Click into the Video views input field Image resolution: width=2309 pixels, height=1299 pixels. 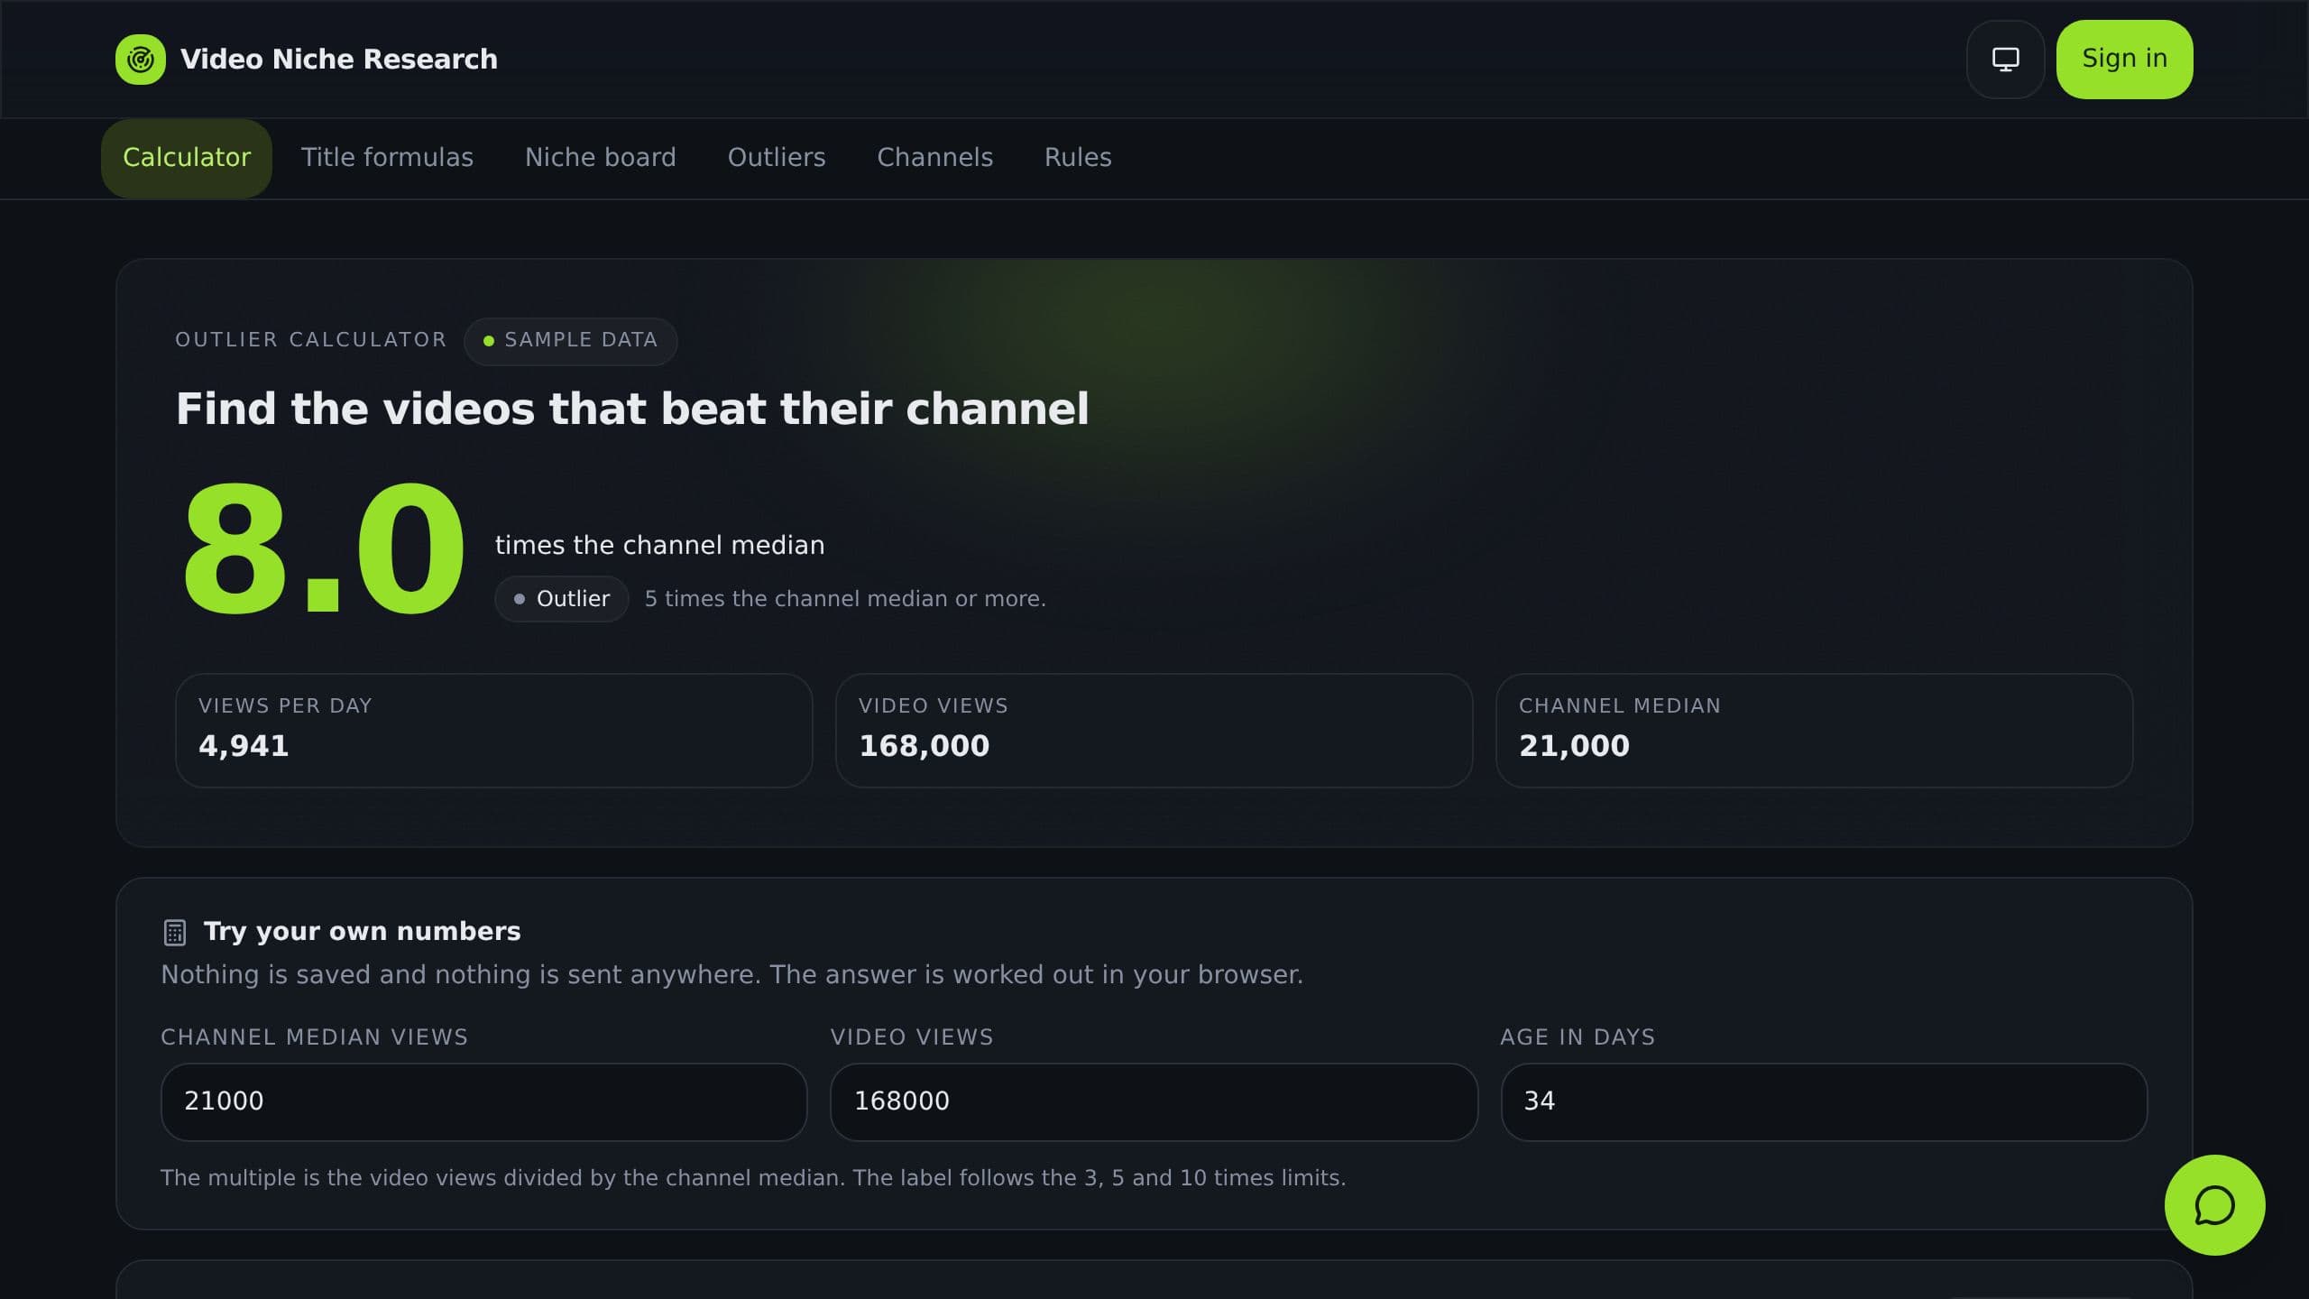(1154, 1101)
